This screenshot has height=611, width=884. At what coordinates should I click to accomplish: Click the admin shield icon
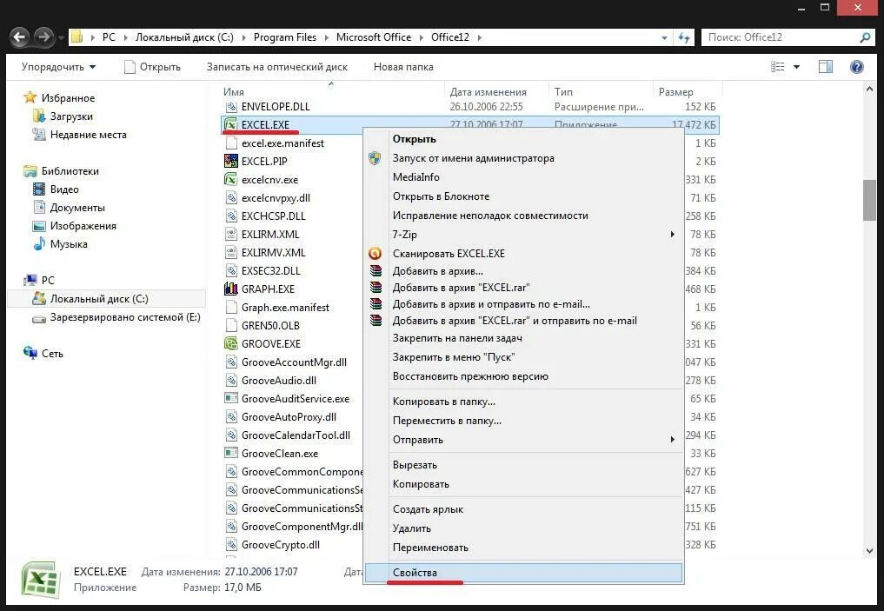click(x=375, y=158)
